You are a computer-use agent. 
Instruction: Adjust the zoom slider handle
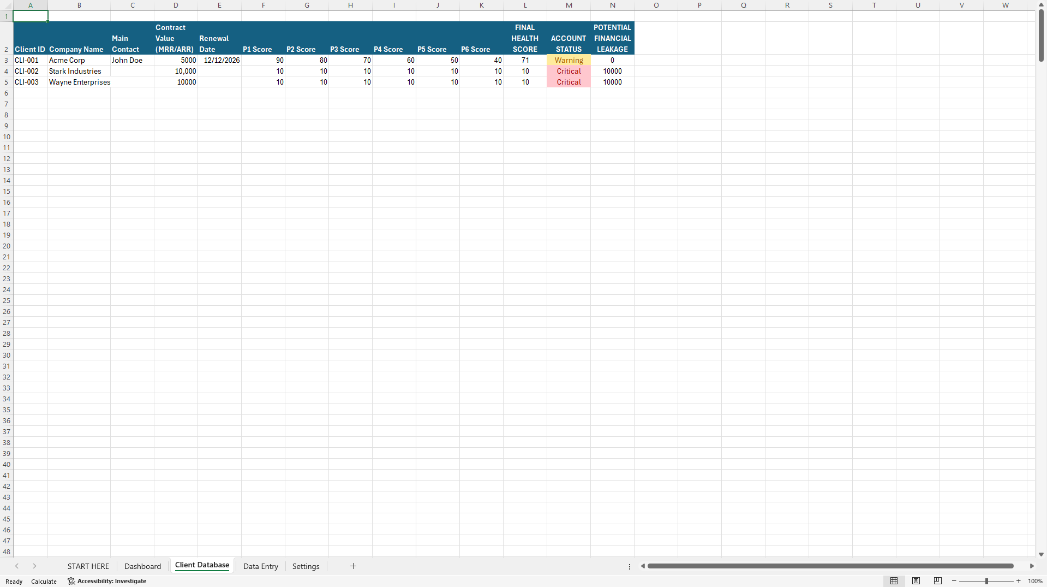986,581
